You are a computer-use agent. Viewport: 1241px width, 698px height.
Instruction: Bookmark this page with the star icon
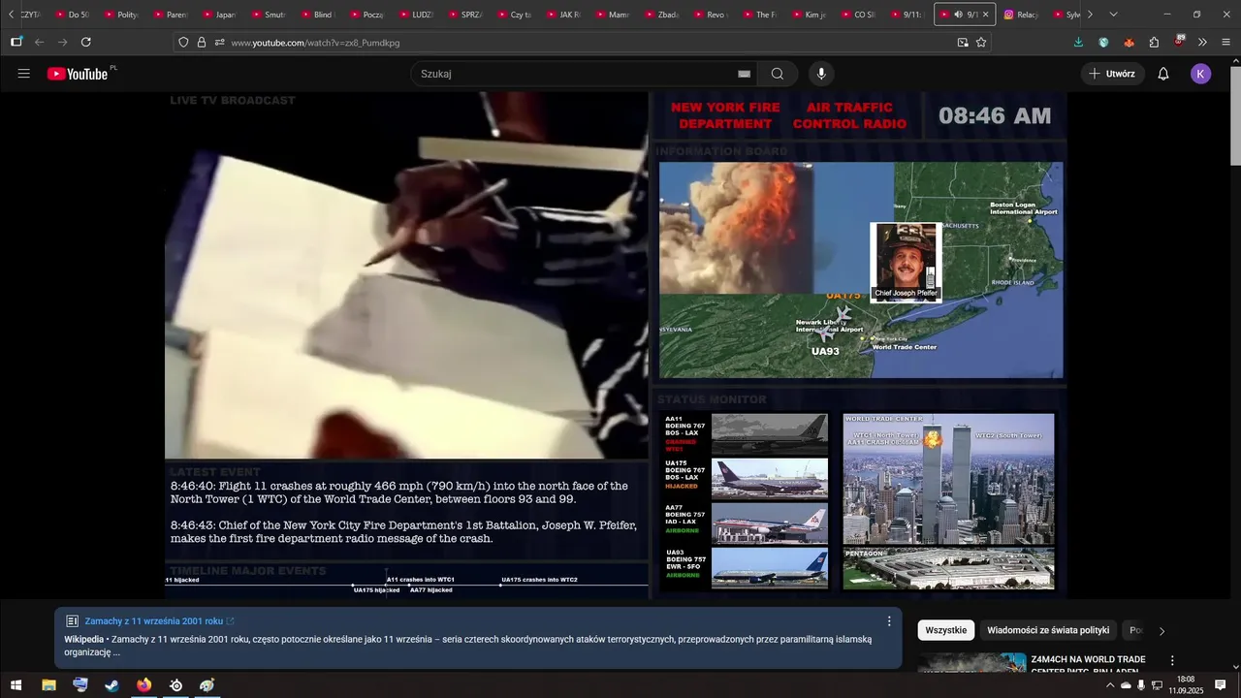click(981, 43)
